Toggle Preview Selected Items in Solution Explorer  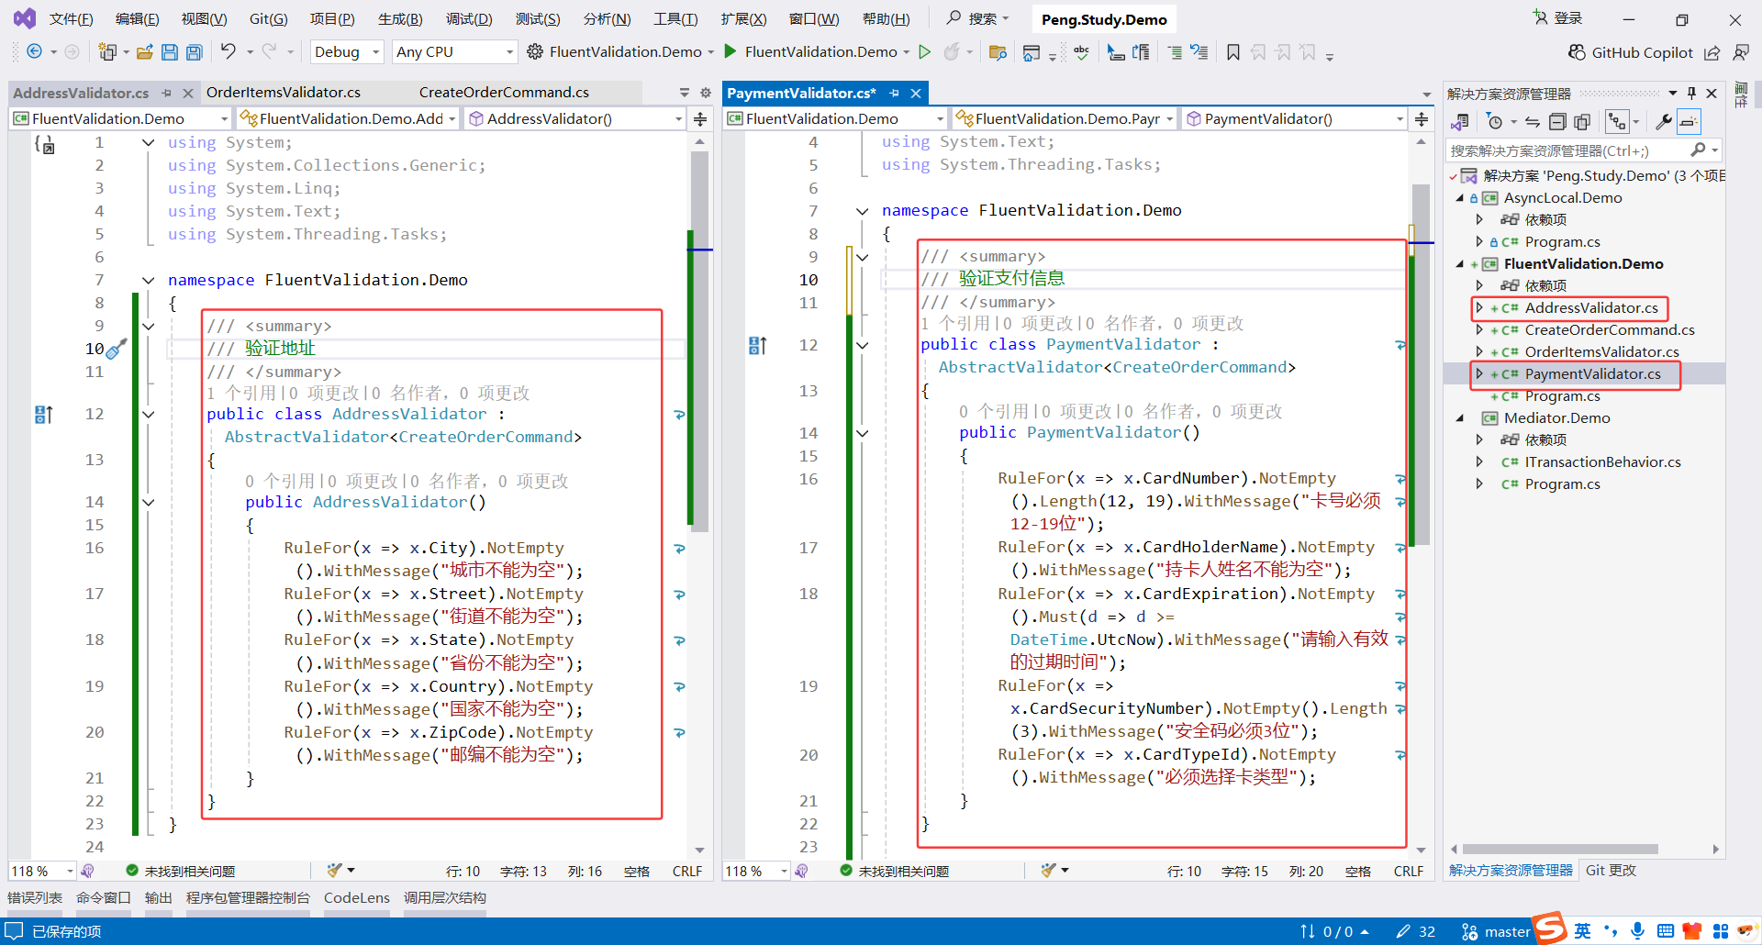(x=1689, y=122)
